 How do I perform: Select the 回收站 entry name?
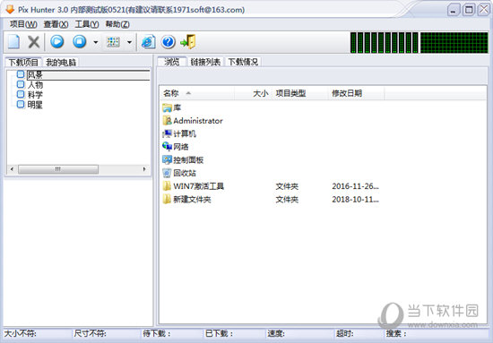(185, 173)
